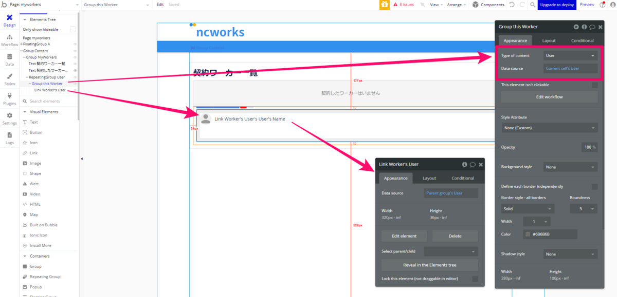
Task: Open the Shadow style dropdown
Action: [x=570, y=254]
